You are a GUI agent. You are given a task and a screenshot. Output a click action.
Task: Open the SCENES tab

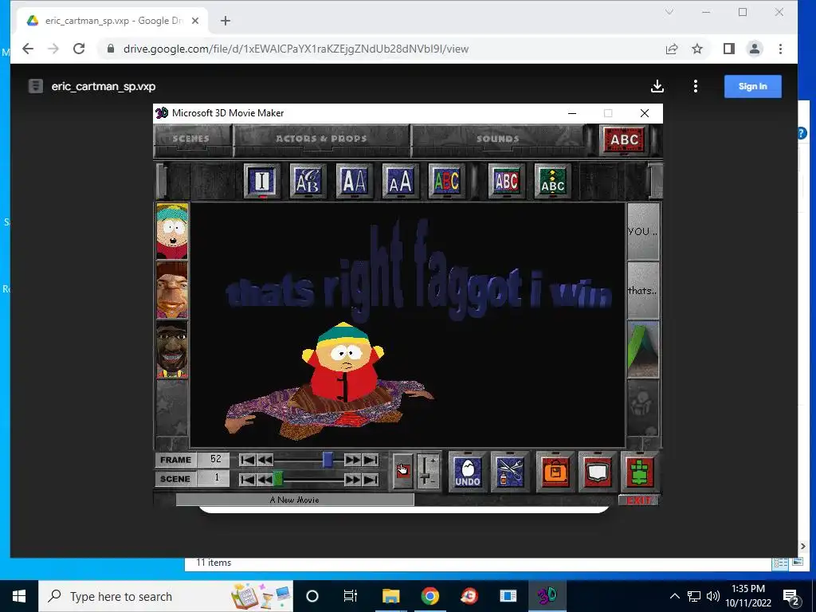(191, 139)
